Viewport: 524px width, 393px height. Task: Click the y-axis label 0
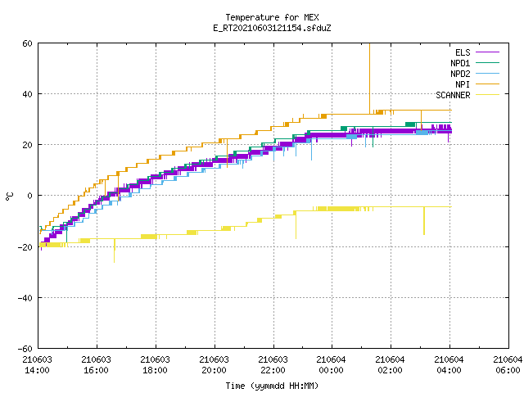pyautogui.click(x=30, y=196)
